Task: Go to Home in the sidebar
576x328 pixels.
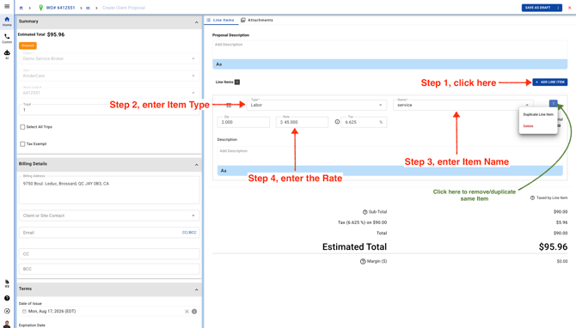Action: [x=7, y=21]
